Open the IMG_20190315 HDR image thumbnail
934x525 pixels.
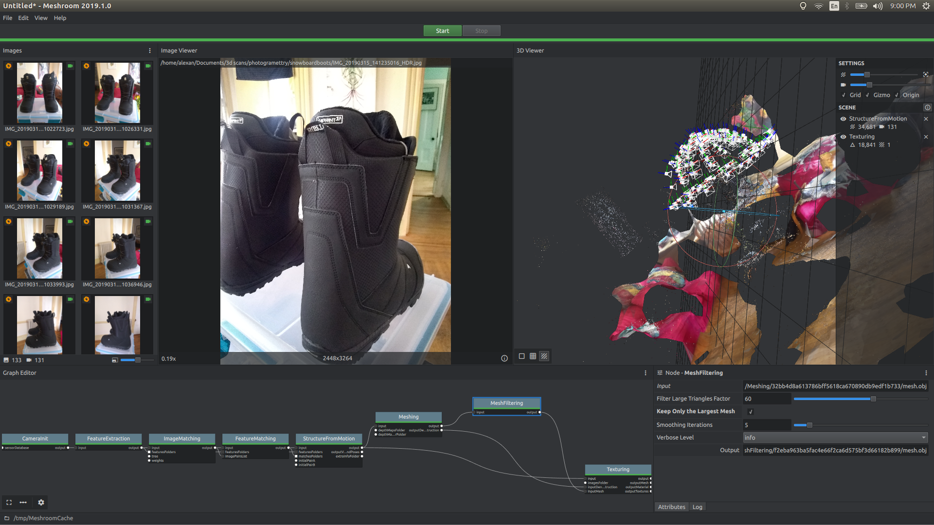click(39, 92)
